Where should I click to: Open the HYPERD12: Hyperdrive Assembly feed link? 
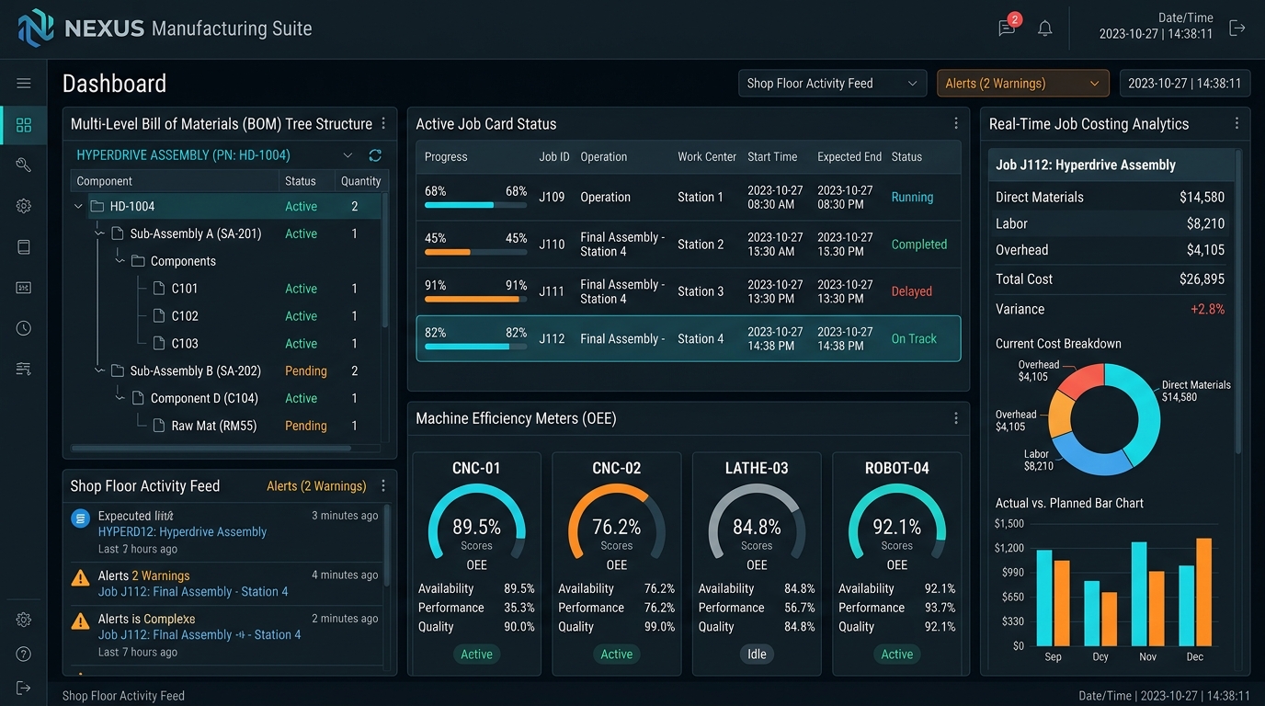pos(182,532)
